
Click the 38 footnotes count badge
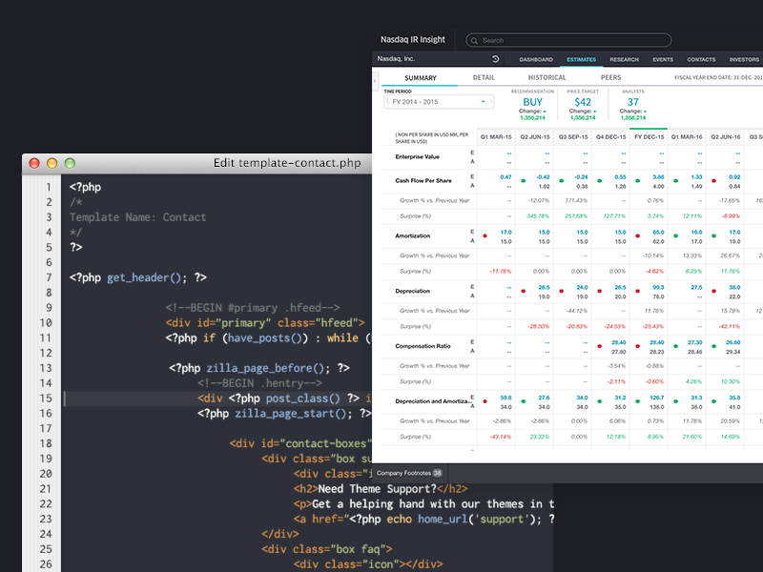coord(437,473)
